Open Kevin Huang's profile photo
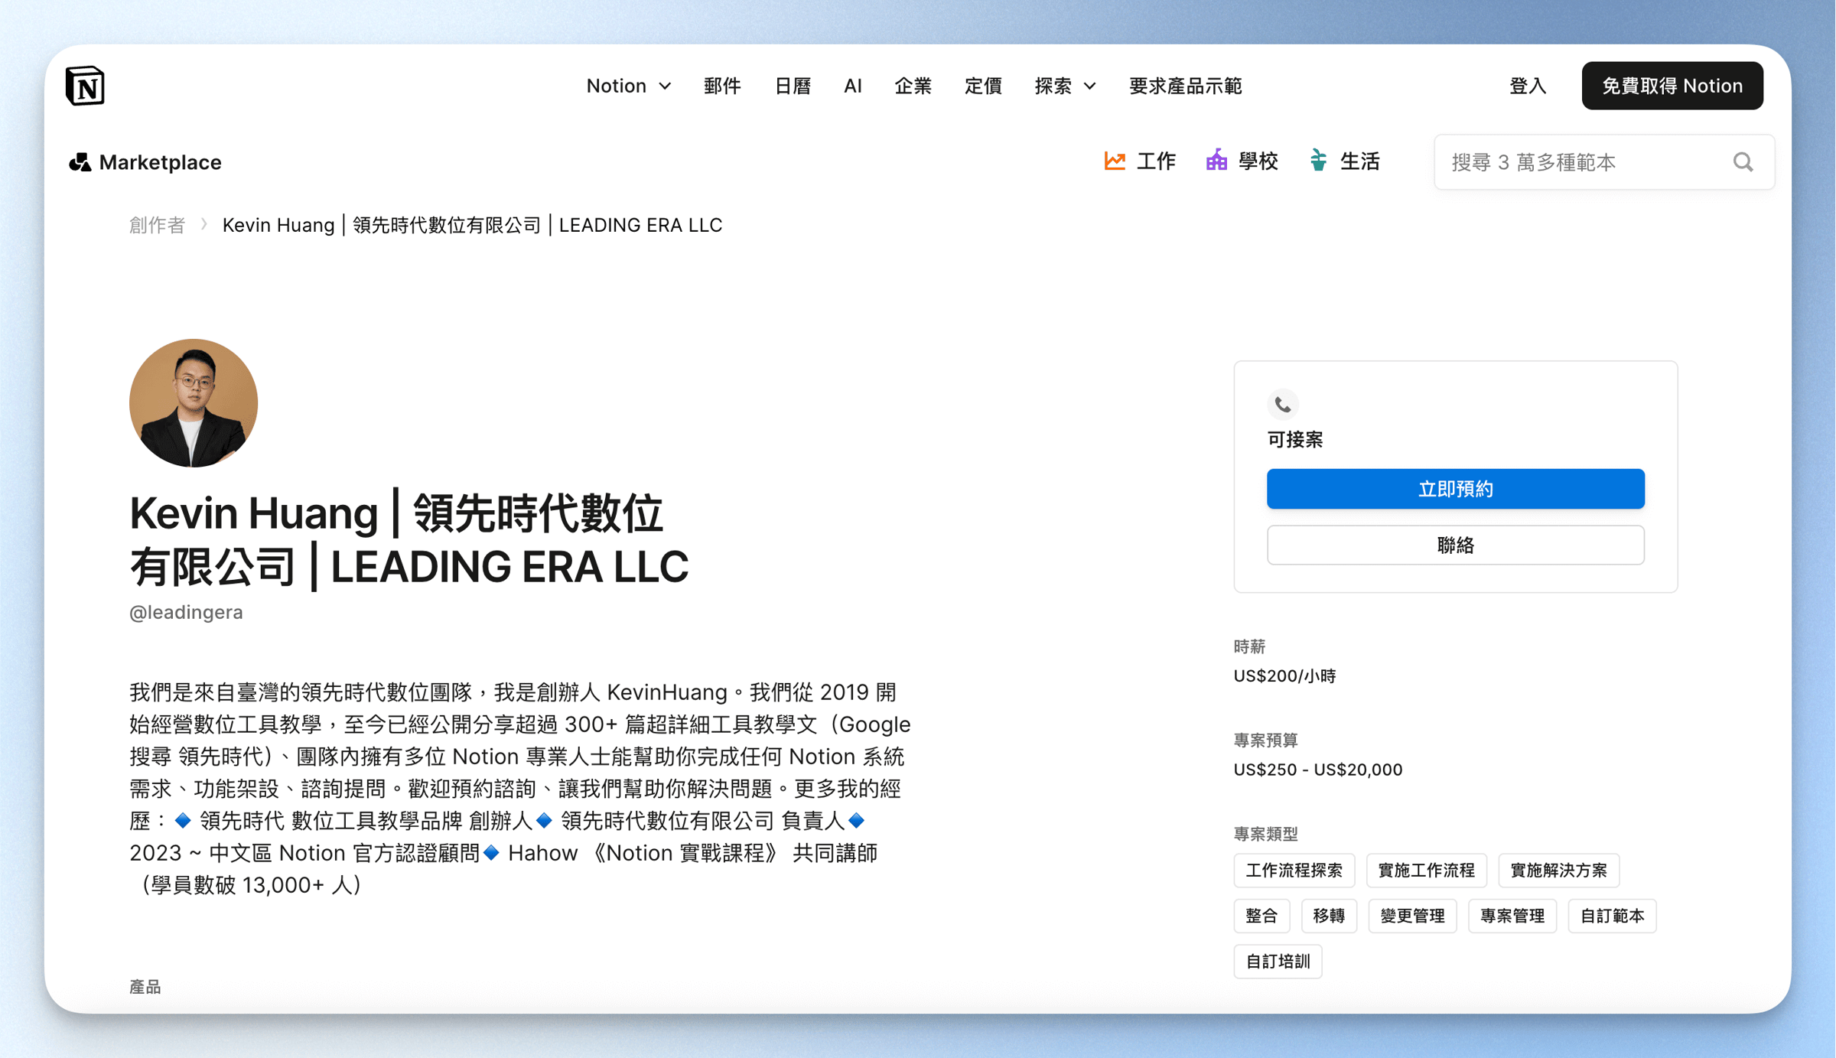 tap(194, 403)
